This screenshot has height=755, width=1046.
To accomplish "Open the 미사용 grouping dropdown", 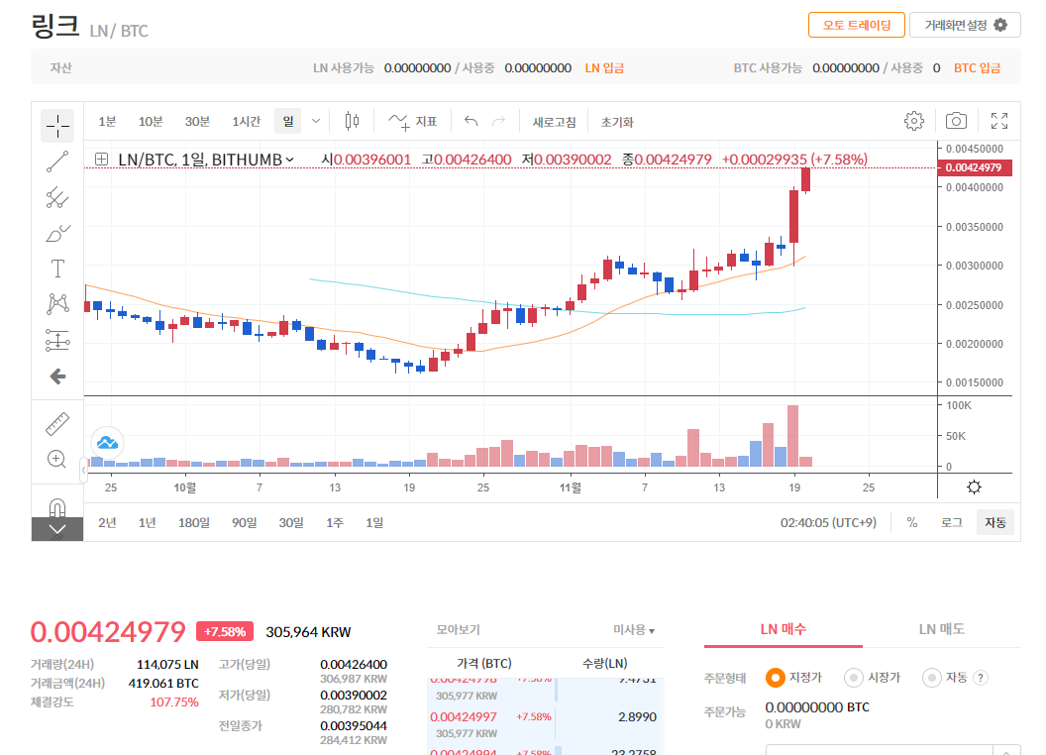I will (634, 629).
